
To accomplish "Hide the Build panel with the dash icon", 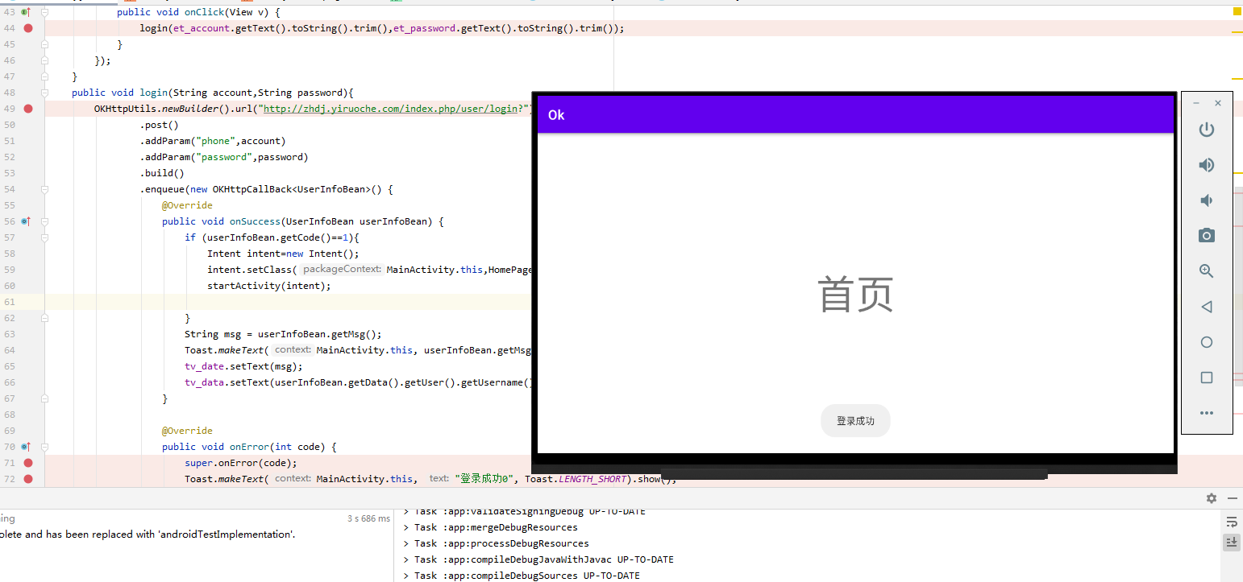I will 1232,498.
